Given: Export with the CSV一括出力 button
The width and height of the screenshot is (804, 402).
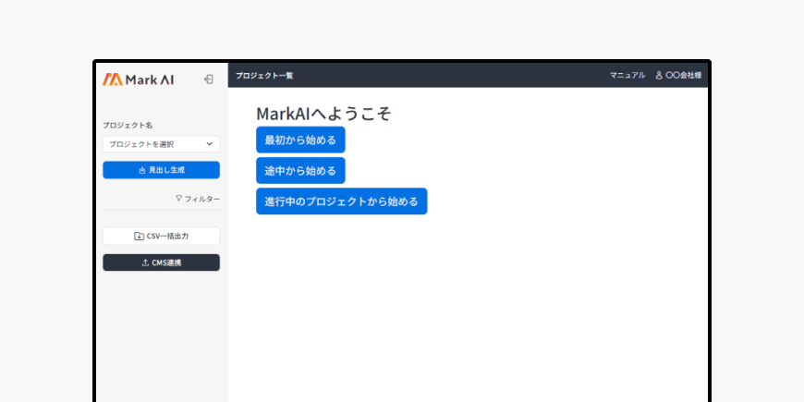Looking at the screenshot, I should click(x=161, y=236).
